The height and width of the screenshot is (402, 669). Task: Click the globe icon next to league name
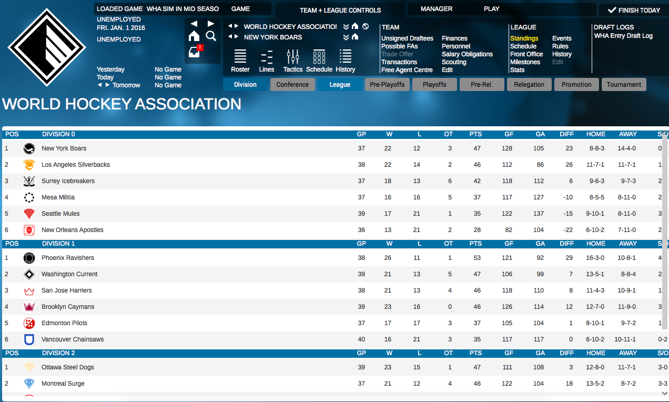click(x=366, y=26)
